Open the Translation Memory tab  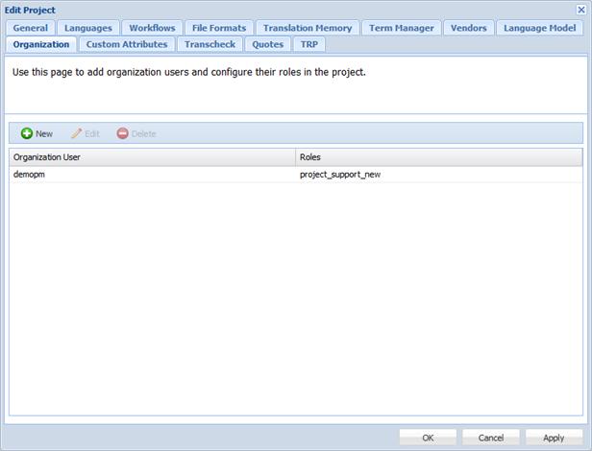pos(308,28)
